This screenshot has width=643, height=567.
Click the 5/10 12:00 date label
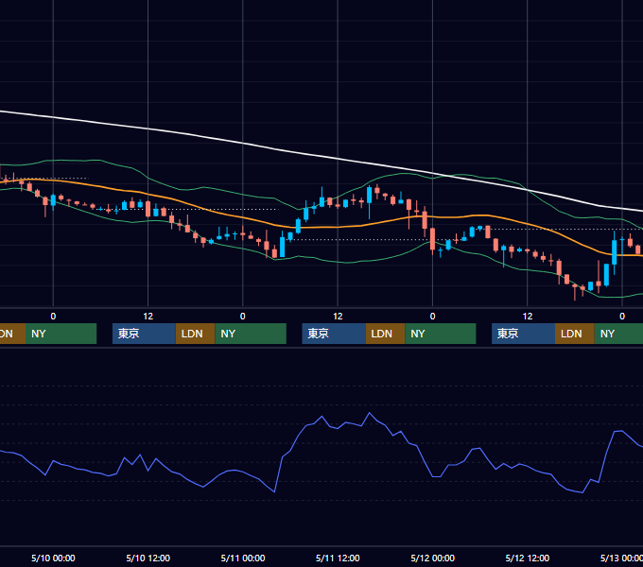(148, 558)
